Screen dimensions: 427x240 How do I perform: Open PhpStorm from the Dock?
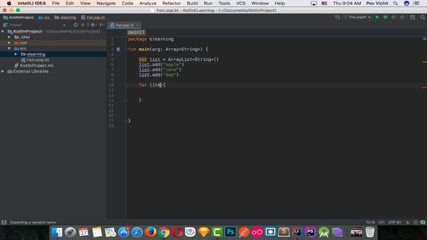[310, 233]
